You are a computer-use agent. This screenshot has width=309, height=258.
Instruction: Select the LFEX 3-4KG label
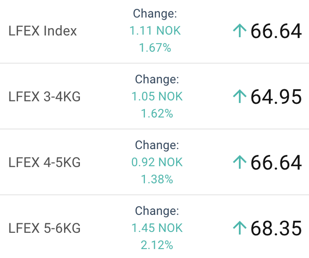tap(45, 97)
